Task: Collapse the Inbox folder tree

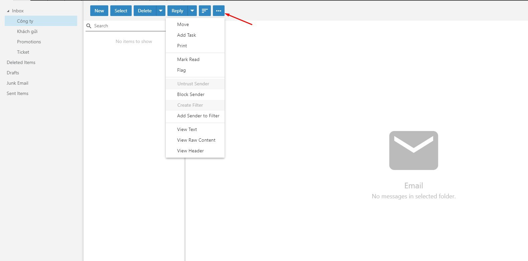Action: (8, 11)
